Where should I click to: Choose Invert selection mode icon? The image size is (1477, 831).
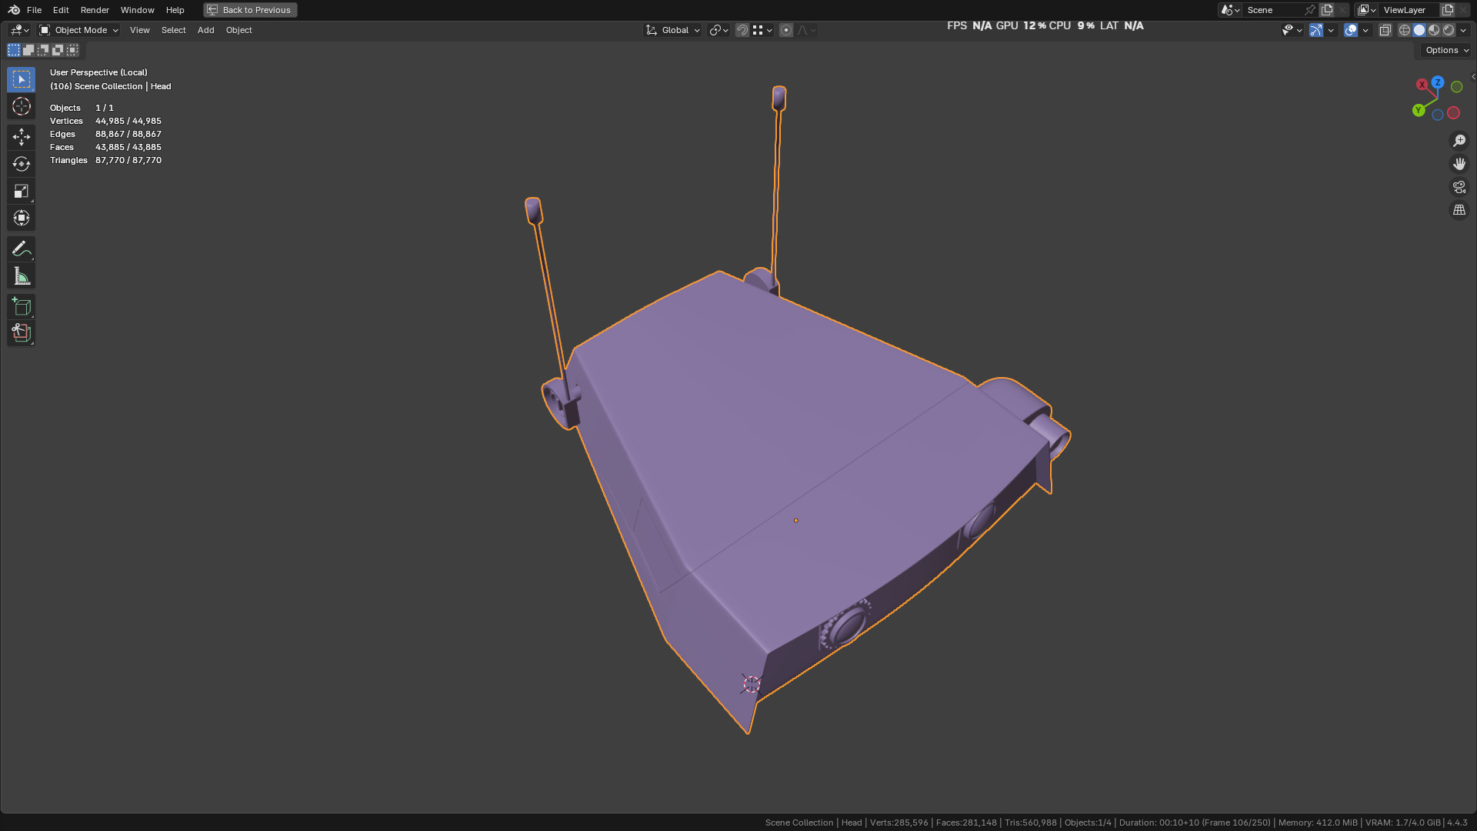[x=58, y=50]
